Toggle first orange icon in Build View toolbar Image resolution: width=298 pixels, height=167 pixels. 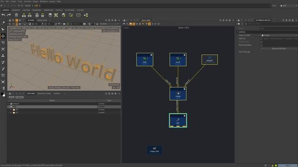click(130, 24)
